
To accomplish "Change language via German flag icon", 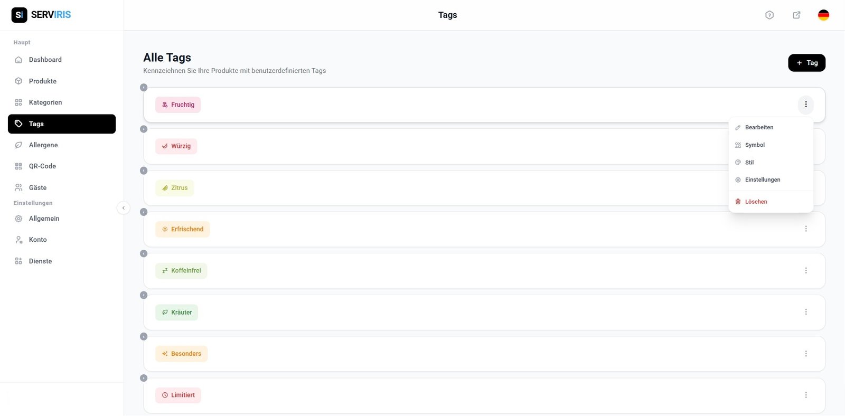I will tap(823, 15).
